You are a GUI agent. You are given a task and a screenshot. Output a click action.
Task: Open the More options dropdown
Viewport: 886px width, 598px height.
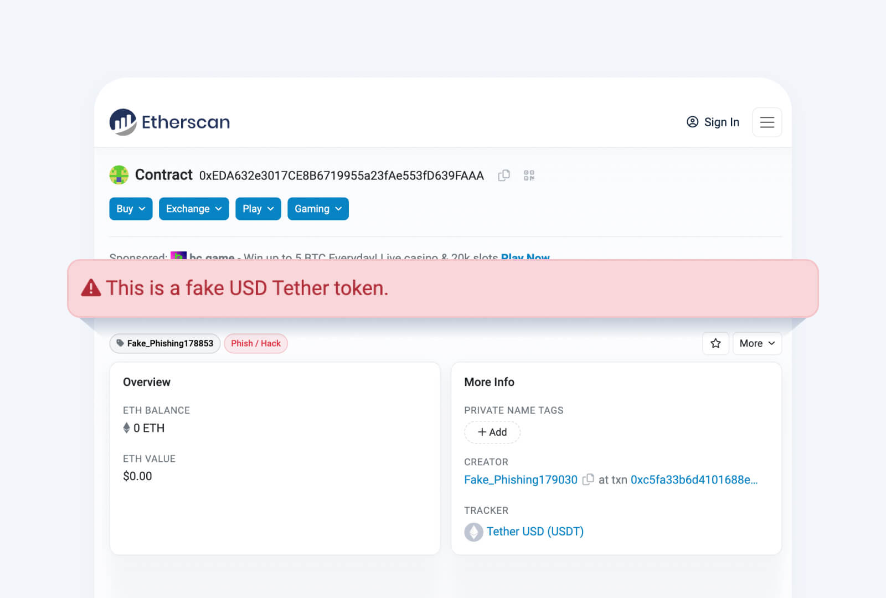757,343
